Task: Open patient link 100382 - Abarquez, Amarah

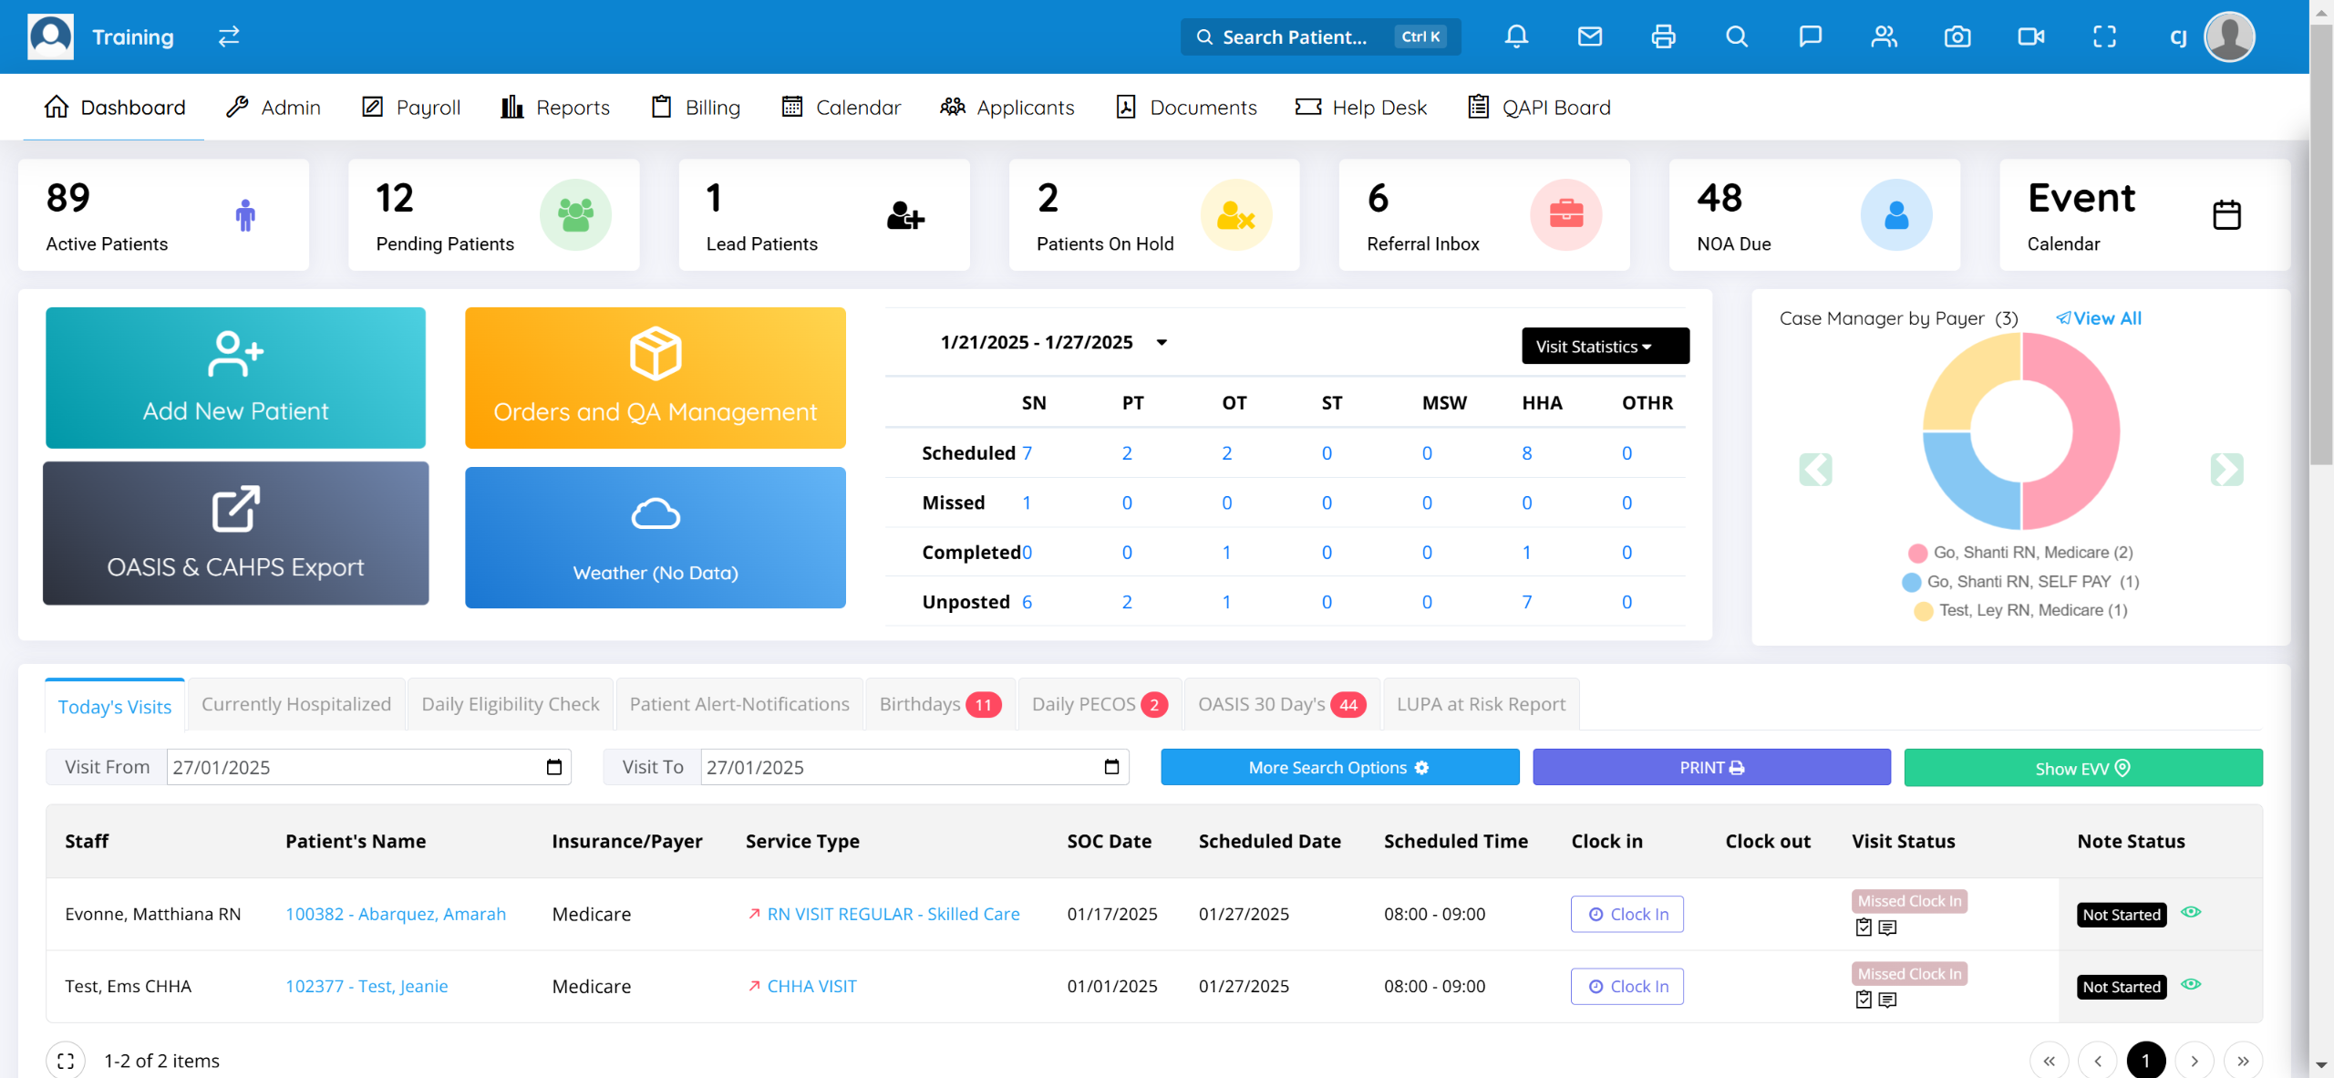Action: tap(395, 914)
